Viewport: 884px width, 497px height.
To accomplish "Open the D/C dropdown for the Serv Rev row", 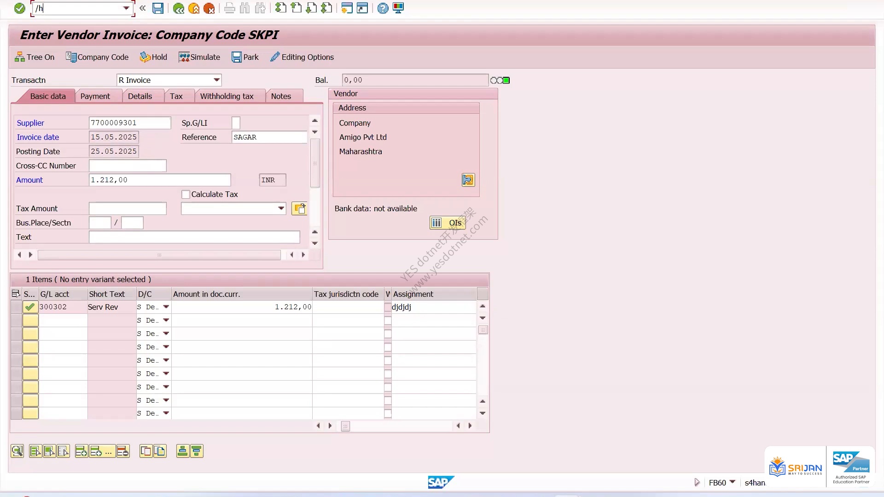I will 166,307.
